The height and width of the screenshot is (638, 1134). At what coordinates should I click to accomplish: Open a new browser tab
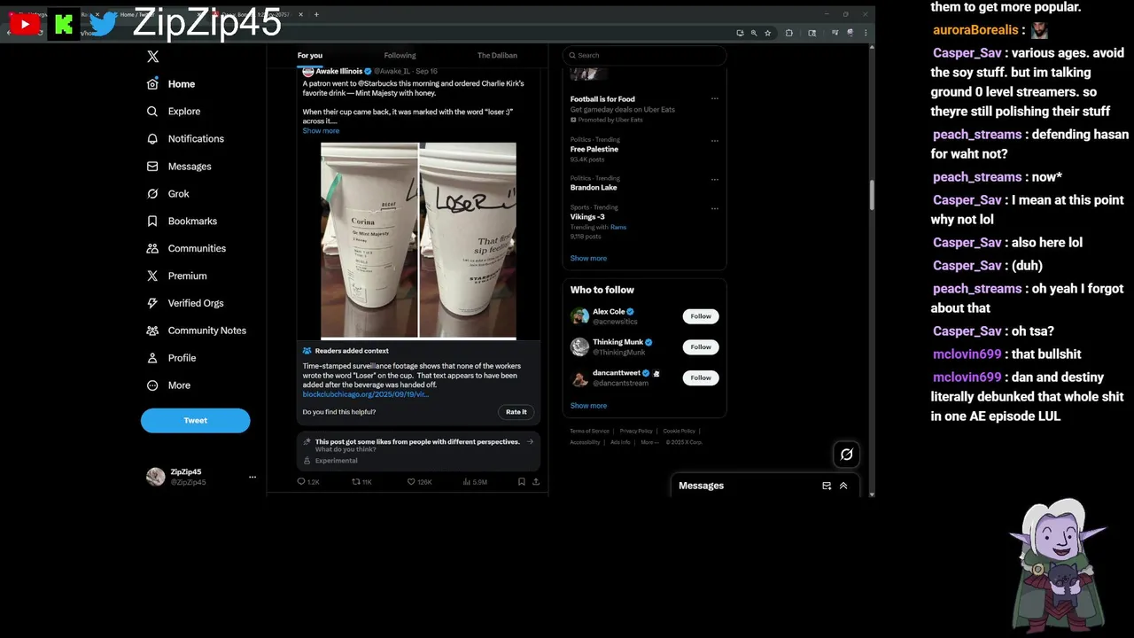[x=316, y=14]
